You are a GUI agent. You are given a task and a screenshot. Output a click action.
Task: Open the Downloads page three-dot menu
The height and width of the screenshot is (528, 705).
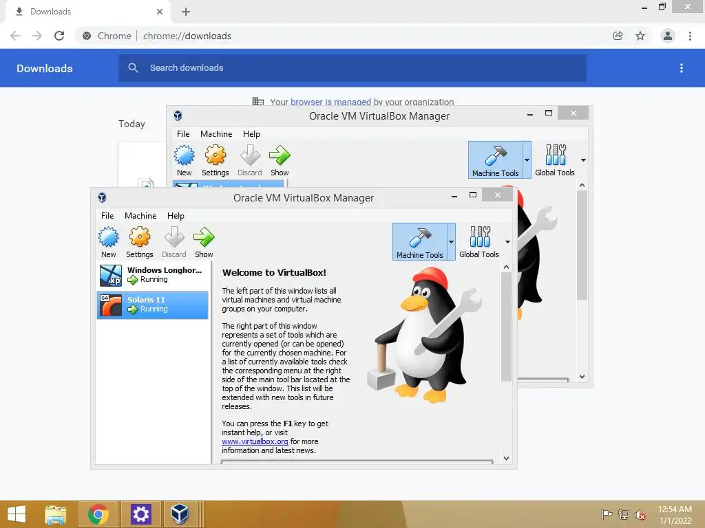pos(682,68)
